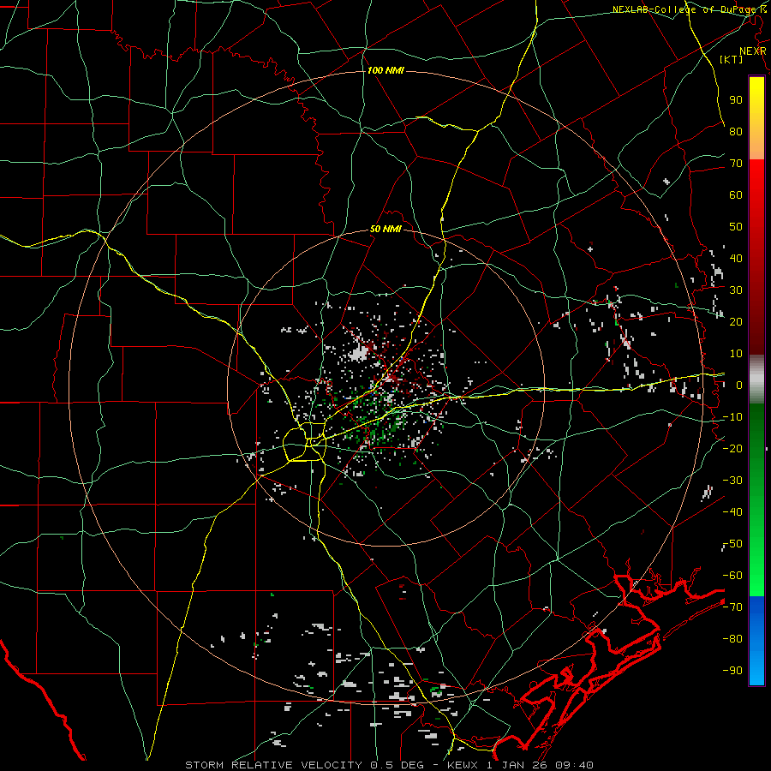Click the 50 value on velocity scale
The width and height of the screenshot is (771, 771).
click(x=736, y=227)
